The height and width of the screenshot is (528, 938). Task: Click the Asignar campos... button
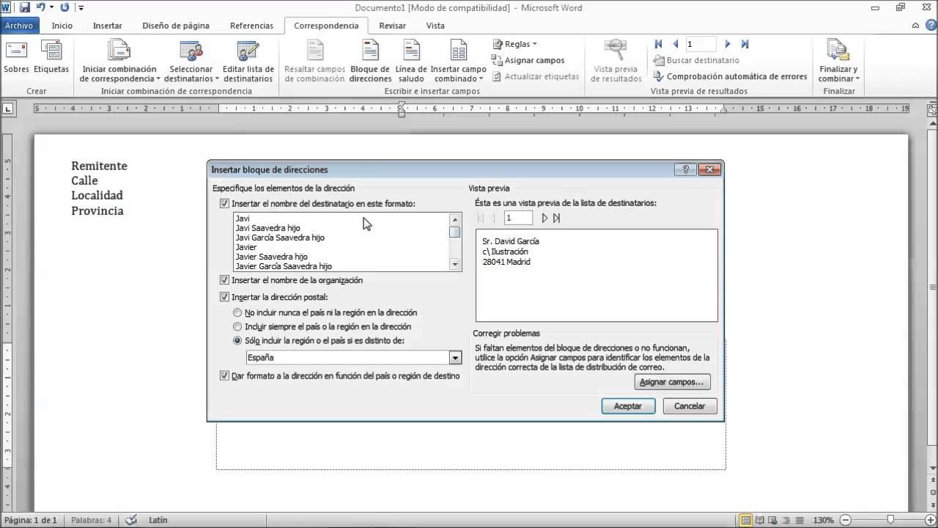tap(671, 381)
